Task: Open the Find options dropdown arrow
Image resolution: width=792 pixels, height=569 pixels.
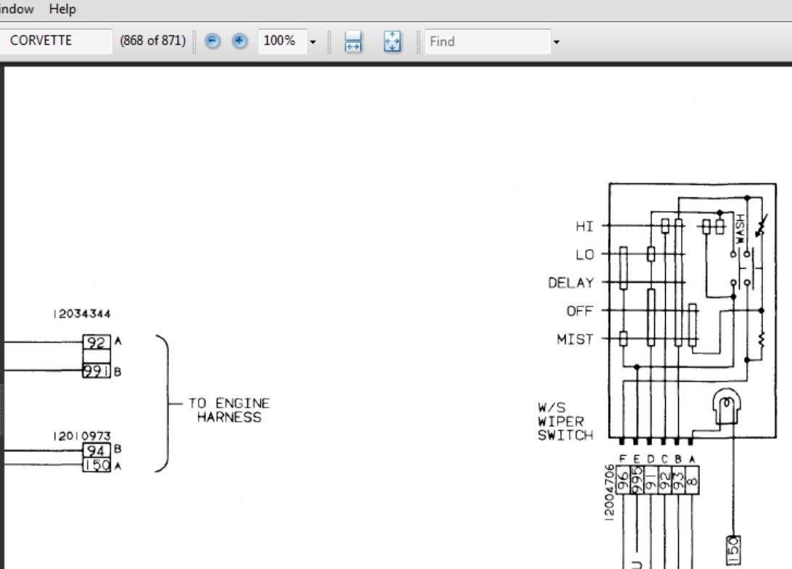Action: (556, 42)
